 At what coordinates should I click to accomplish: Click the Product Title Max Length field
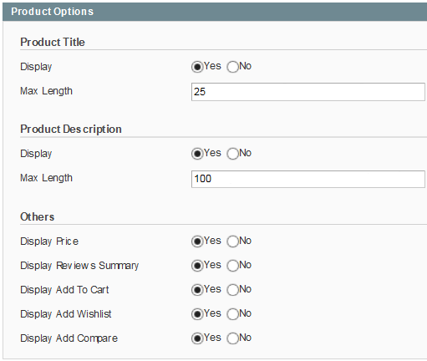pyautogui.click(x=308, y=92)
